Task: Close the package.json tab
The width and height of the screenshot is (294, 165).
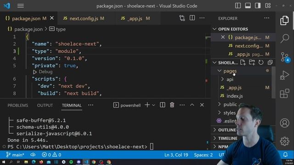Action: point(52,18)
